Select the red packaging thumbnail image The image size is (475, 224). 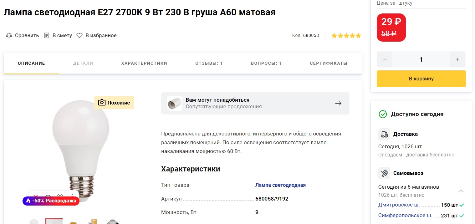[54, 221]
